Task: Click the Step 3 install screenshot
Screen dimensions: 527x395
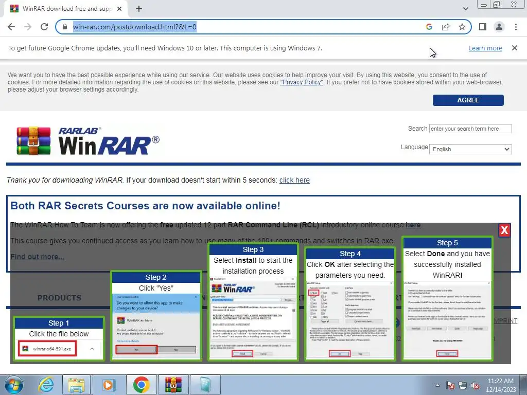Action: click(253, 318)
